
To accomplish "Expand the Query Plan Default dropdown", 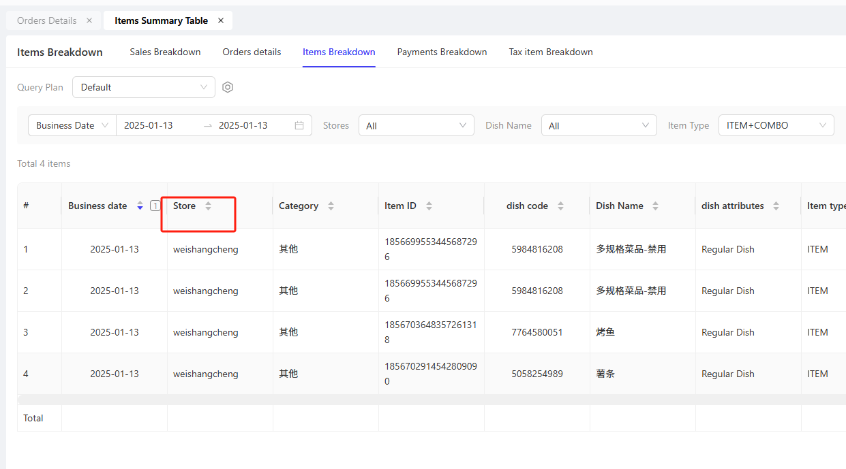I will [x=144, y=87].
